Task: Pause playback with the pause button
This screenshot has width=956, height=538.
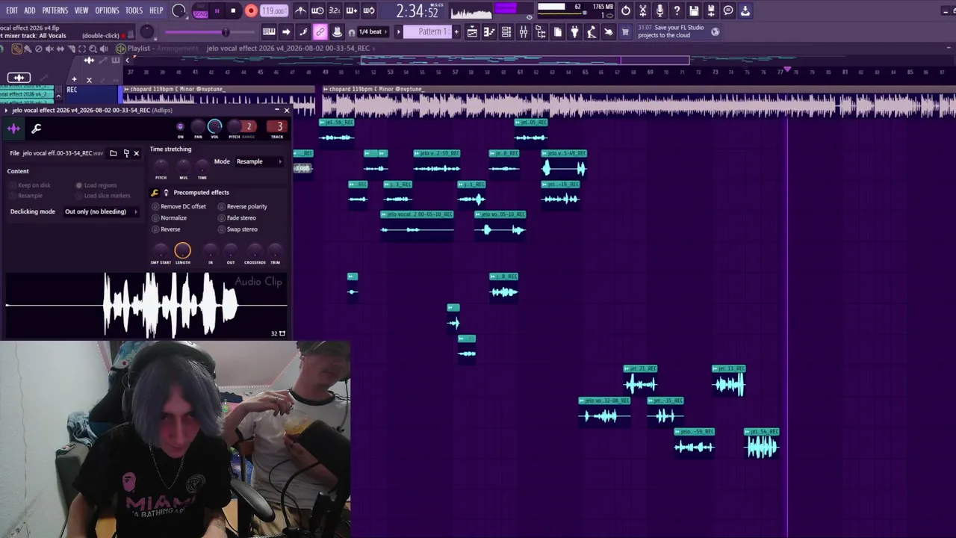Action: (217, 10)
